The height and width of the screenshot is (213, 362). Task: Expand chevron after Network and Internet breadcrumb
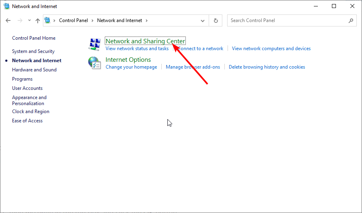point(146,20)
